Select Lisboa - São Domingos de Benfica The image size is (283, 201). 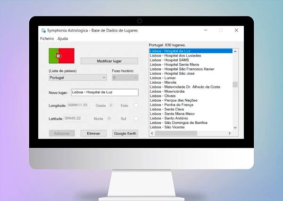click(191, 123)
